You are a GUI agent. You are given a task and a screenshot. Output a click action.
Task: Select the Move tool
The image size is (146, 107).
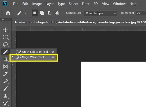5,30
